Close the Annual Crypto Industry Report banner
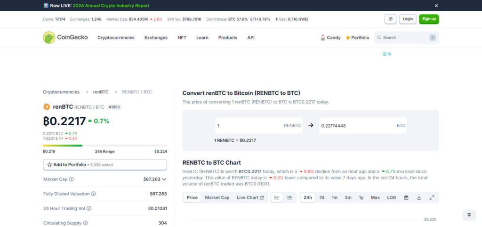Screen dimensions: 482x227 click(436, 6)
